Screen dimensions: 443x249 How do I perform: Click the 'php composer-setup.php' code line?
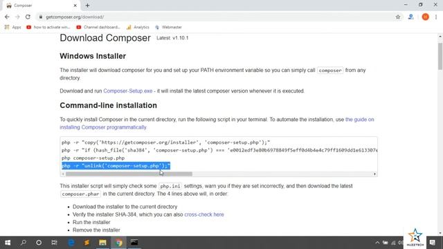[93, 158]
